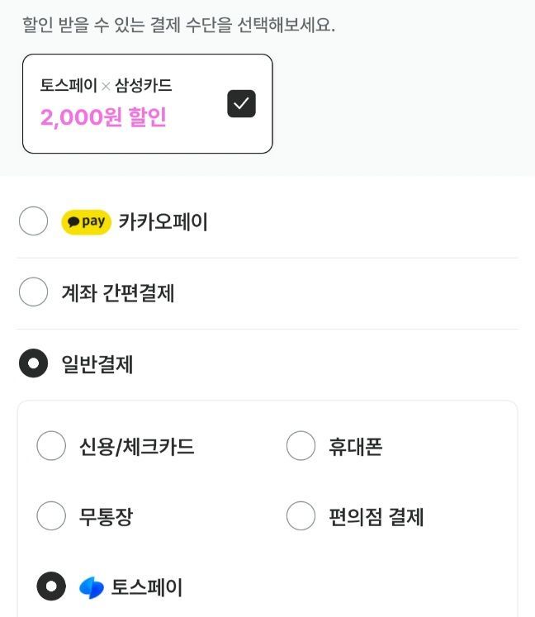Click the blue Toss logo icon
535x617 pixels.
91,588
